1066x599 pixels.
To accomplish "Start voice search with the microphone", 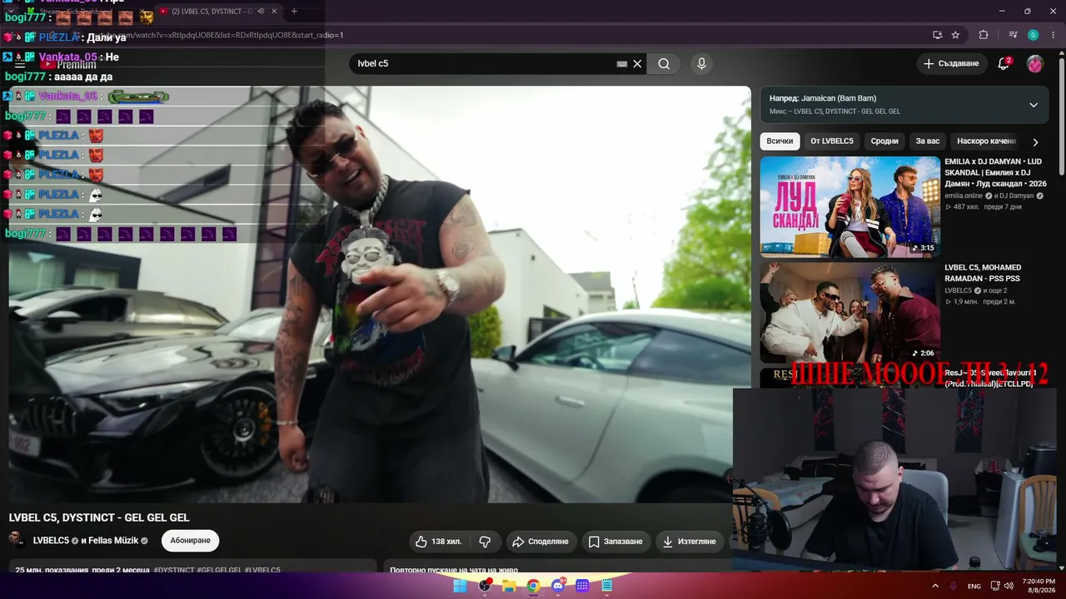I will coord(701,64).
